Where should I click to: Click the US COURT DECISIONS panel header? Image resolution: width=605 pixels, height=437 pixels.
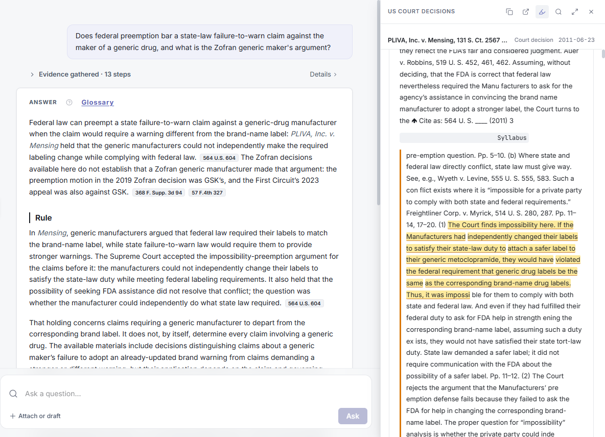pyautogui.click(x=422, y=12)
